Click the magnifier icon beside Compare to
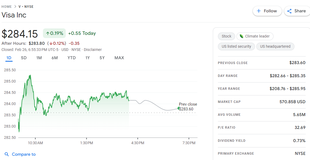This screenshot has width=310, height=160. (x=7, y=154)
